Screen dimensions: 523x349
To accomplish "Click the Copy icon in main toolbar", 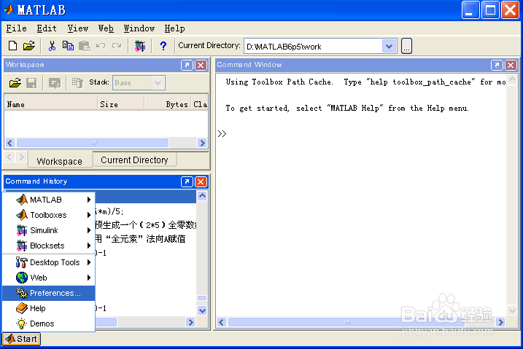I will [x=68, y=46].
